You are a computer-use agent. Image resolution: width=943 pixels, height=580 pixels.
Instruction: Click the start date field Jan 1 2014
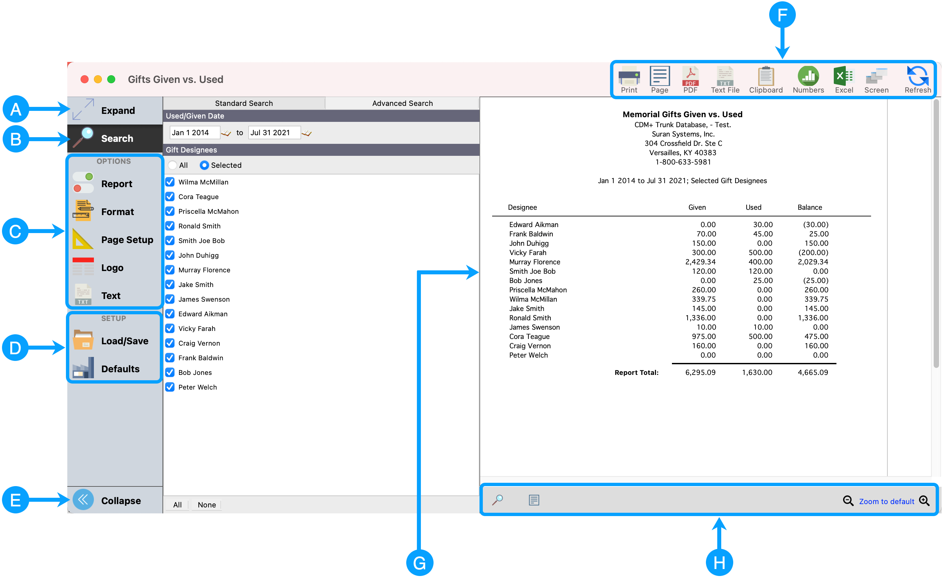[195, 133]
